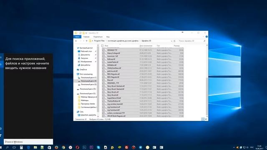Switch to details view in status bar
Viewport: 267px width, 150px height.
click(x=203, y=119)
